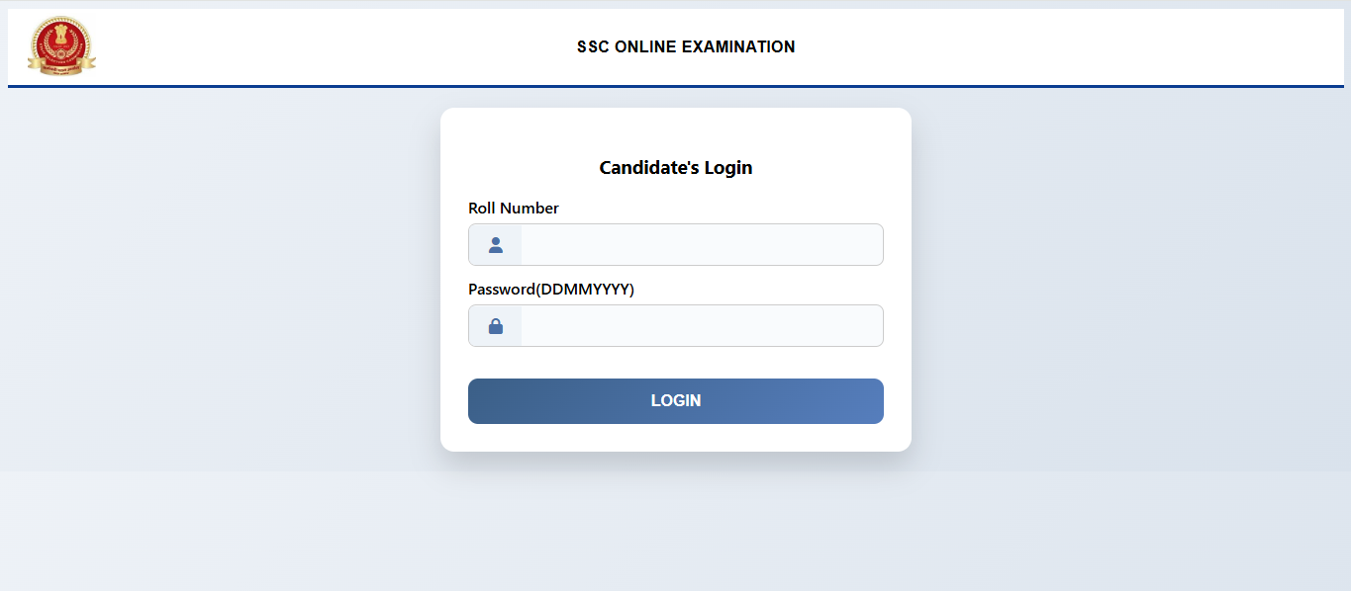Click the blue divider line under header

[676, 86]
